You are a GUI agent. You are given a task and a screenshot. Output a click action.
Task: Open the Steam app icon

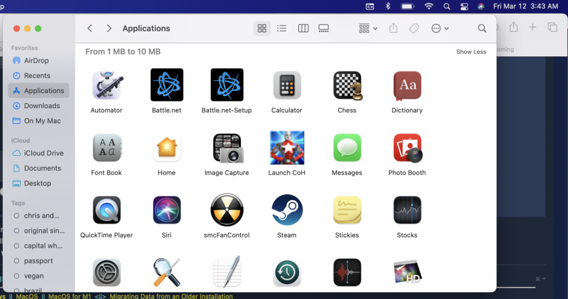coord(287,210)
